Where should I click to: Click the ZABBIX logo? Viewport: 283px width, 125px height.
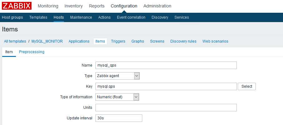tap(17, 6)
